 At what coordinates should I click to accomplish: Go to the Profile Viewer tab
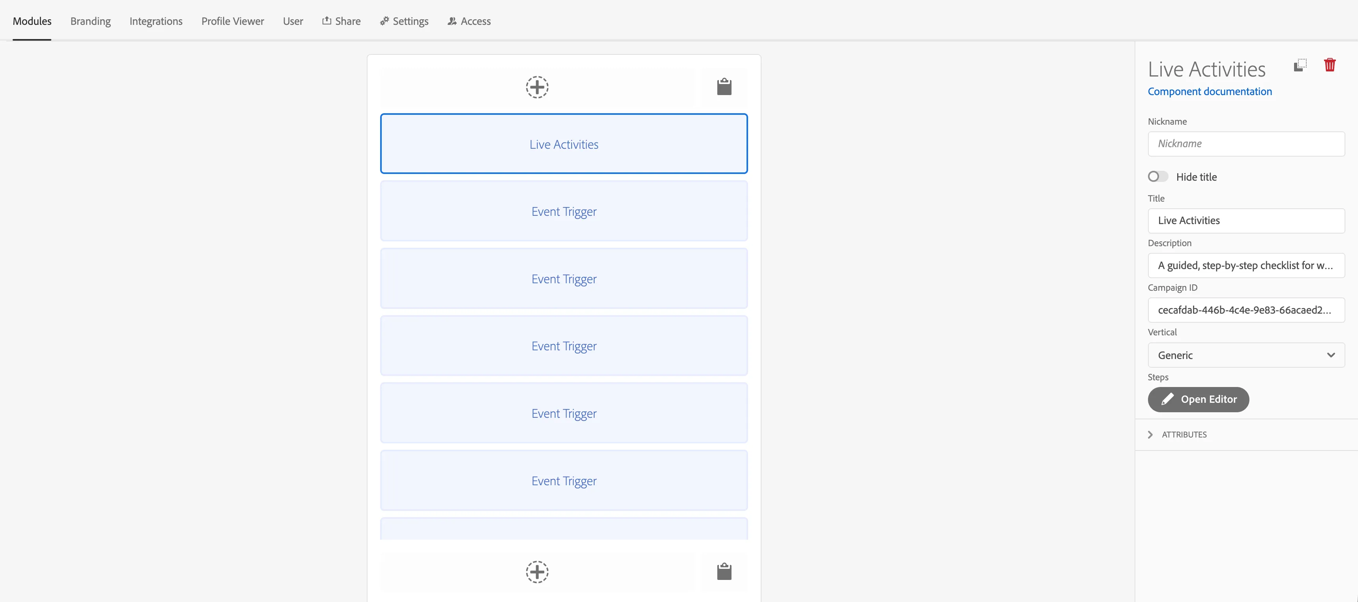[x=233, y=21]
